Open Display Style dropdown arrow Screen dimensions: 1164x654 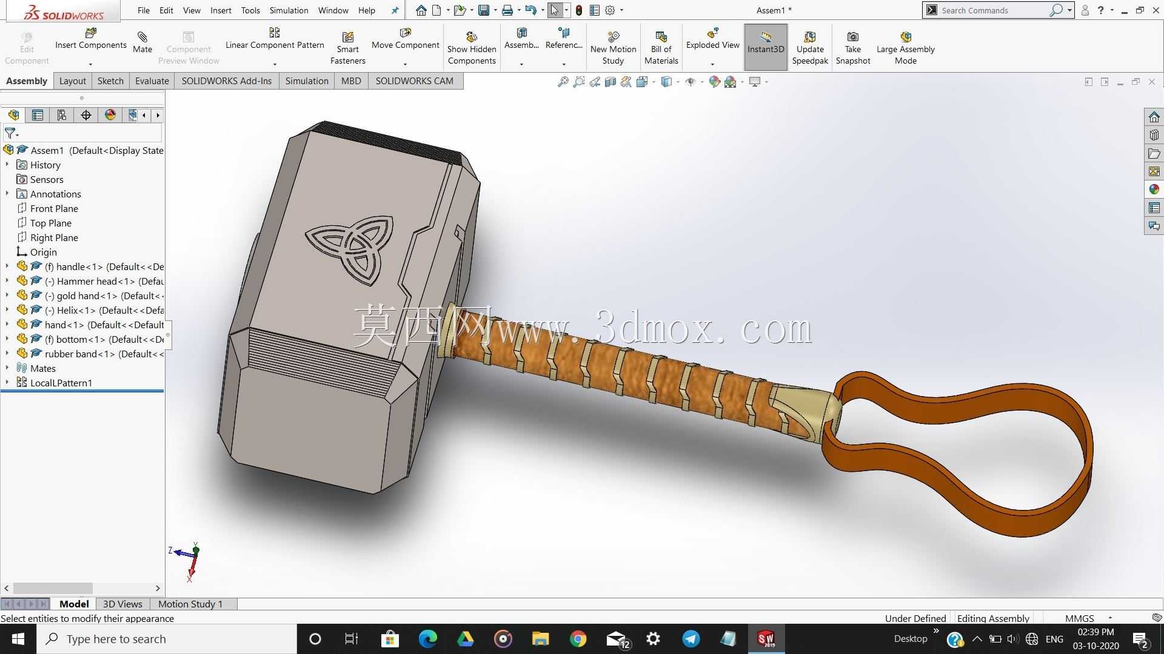(678, 82)
